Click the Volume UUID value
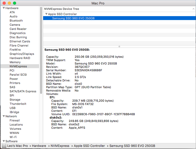 click(x=103, y=114)
